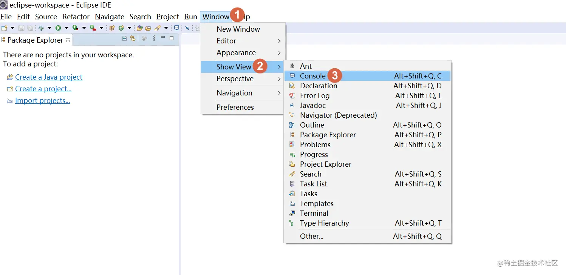This screenshot has height=275, width=566.
Task: Click the New Java Package icon
Action: coord(112,28)
